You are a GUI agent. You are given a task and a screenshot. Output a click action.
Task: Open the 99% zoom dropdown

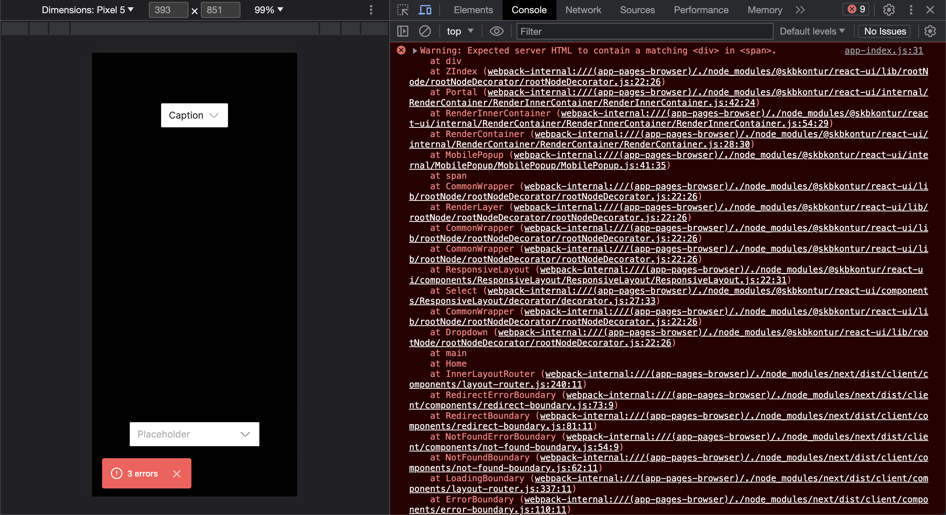click(268, 10)
